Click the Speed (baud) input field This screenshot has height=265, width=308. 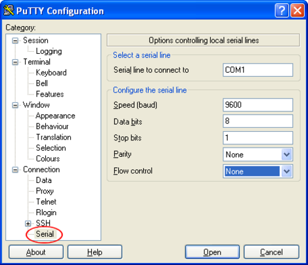tap(257, 105)
